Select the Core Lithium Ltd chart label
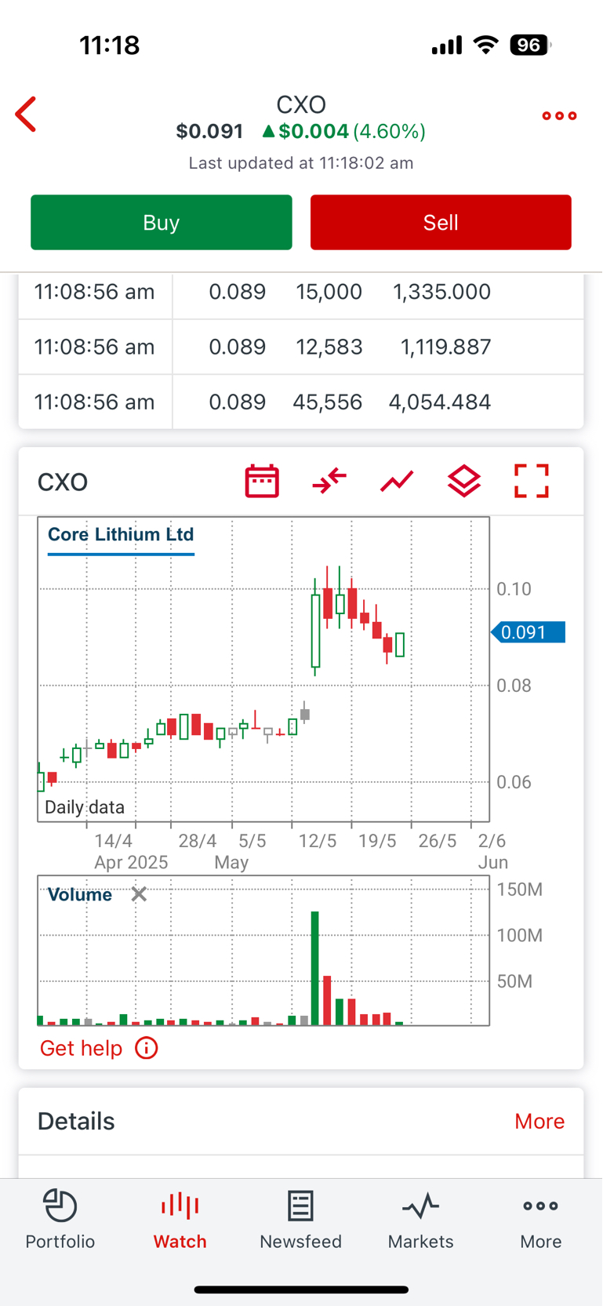603x1306 pixels. tap(121, 535)
